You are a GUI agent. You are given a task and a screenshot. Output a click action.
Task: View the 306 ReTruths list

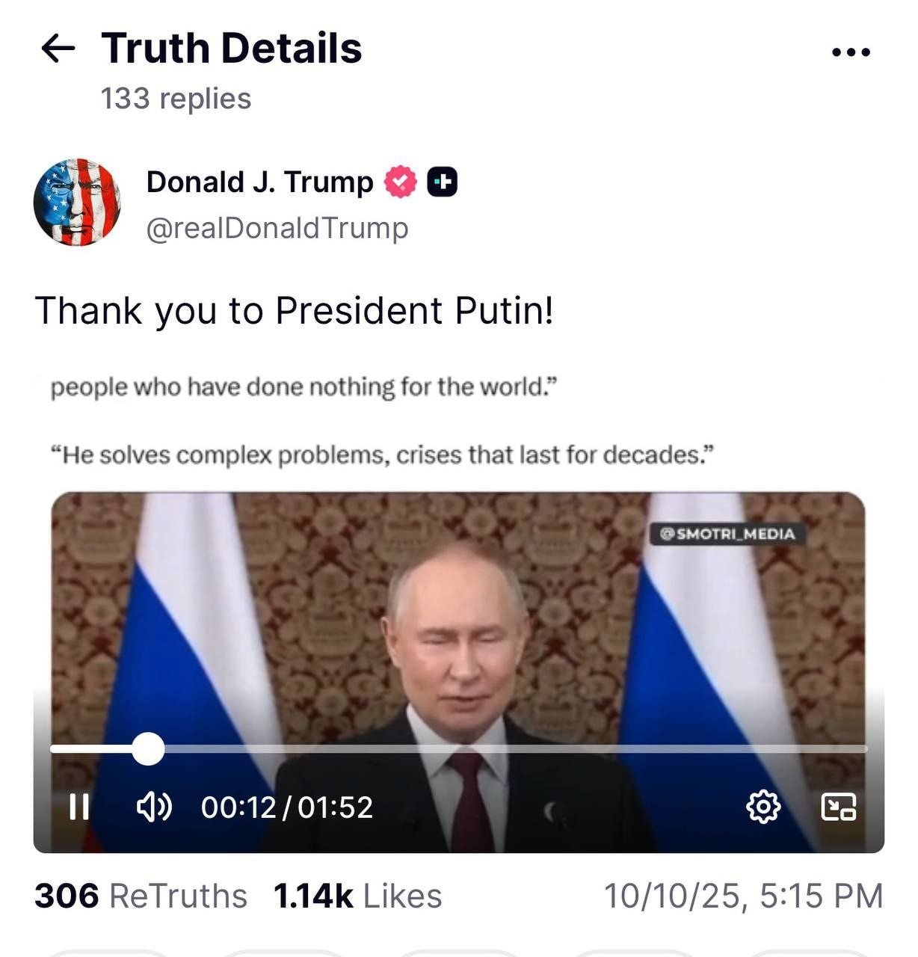tap(141, 896)
